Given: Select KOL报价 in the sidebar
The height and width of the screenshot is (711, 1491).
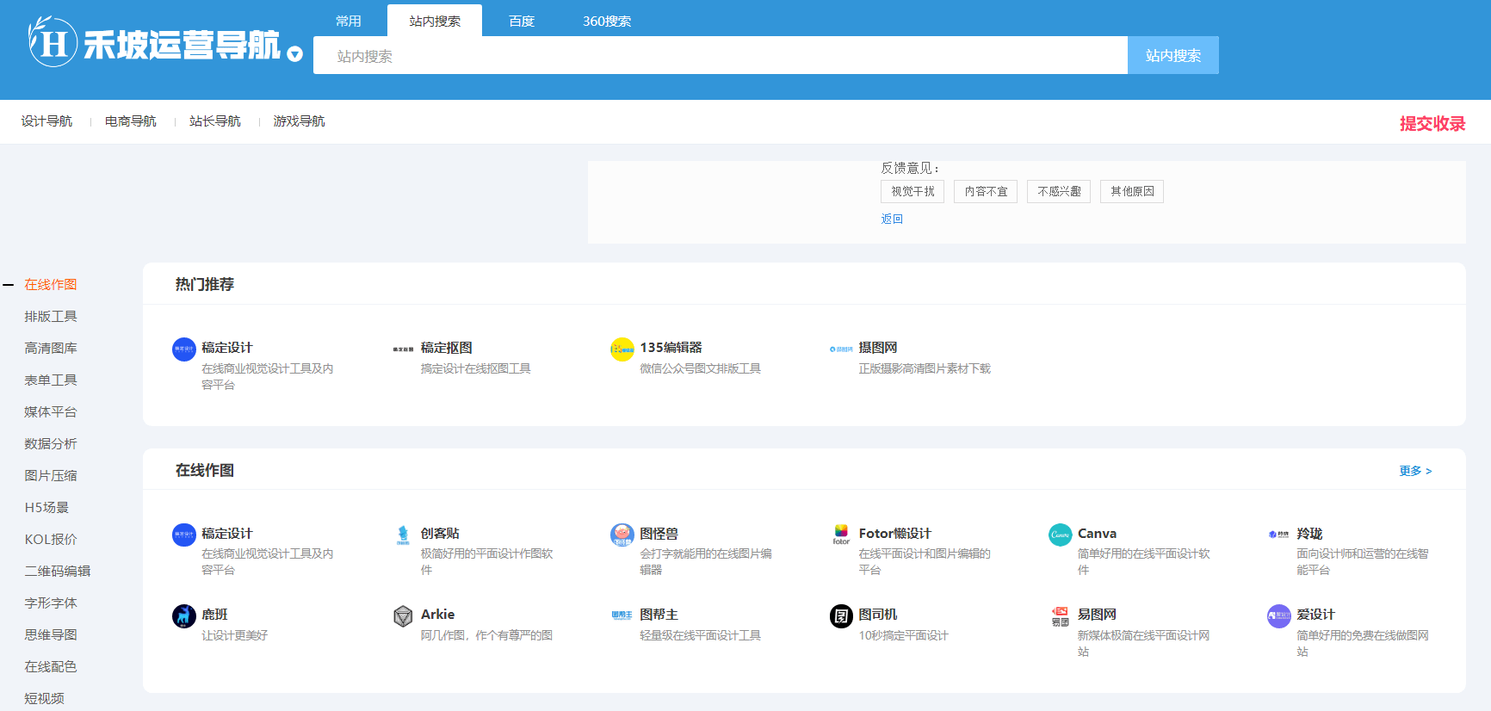Looking at the screenshot, I should coord(51,539).
